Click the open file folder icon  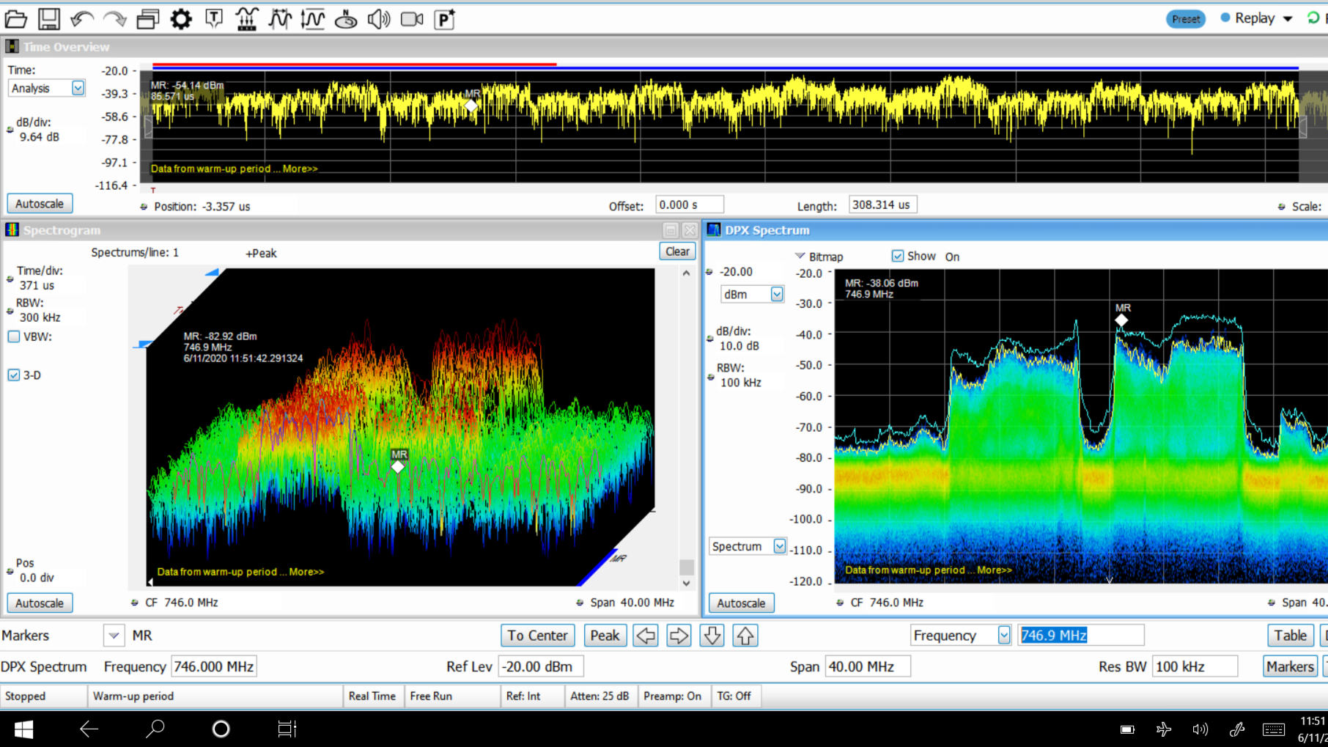16,19
